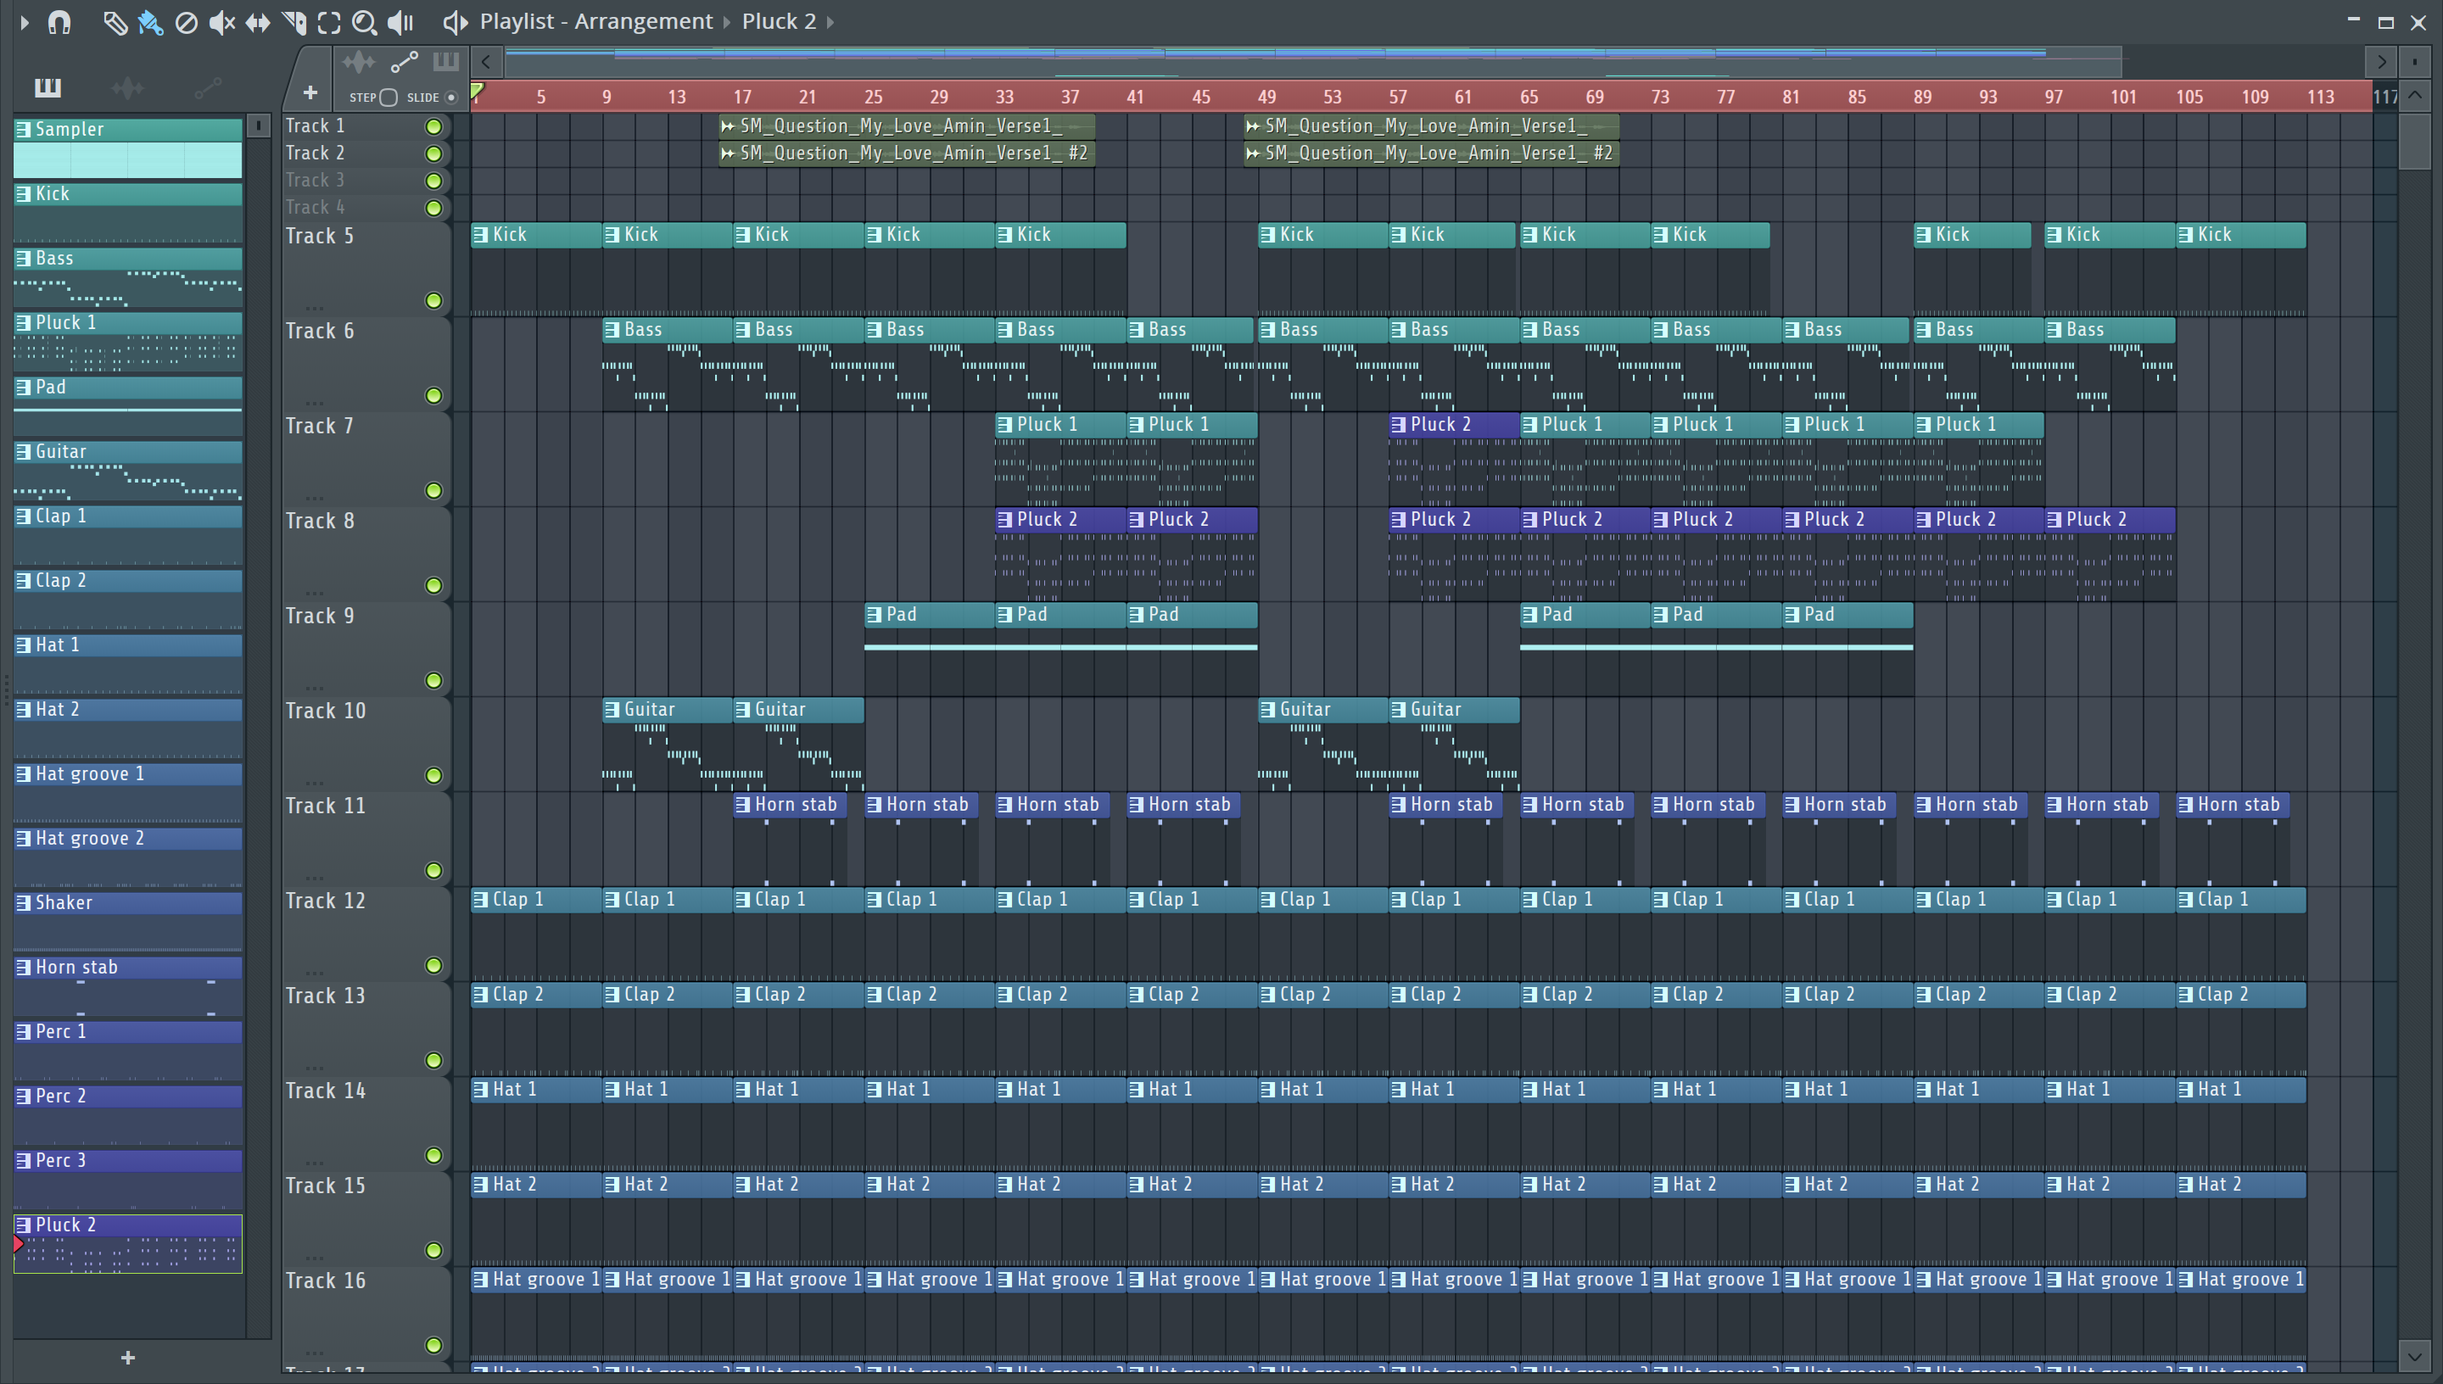Focus audio clips in playlist header

[x=360, y=63]
